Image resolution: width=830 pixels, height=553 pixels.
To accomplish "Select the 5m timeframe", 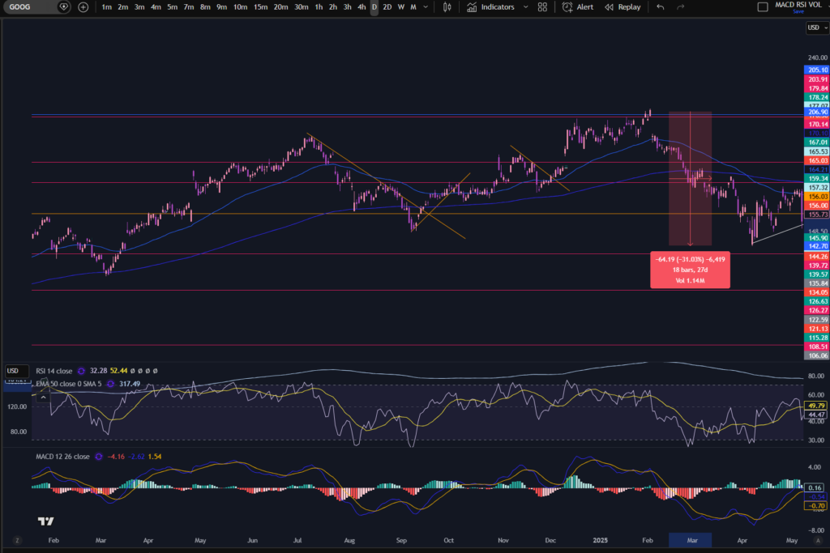I will click(x=172, y=6).
